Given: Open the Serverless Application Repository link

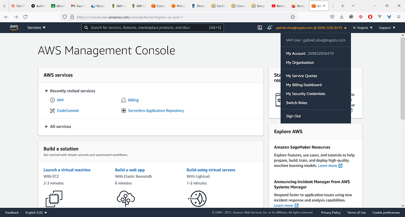Looking at the screenshot, I should [156, 111].
